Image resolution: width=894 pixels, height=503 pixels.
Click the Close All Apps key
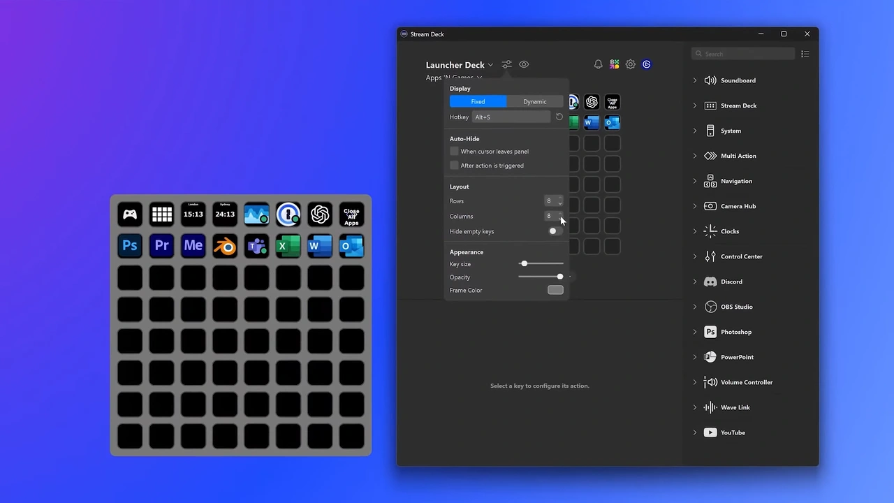tap(351, 214)
